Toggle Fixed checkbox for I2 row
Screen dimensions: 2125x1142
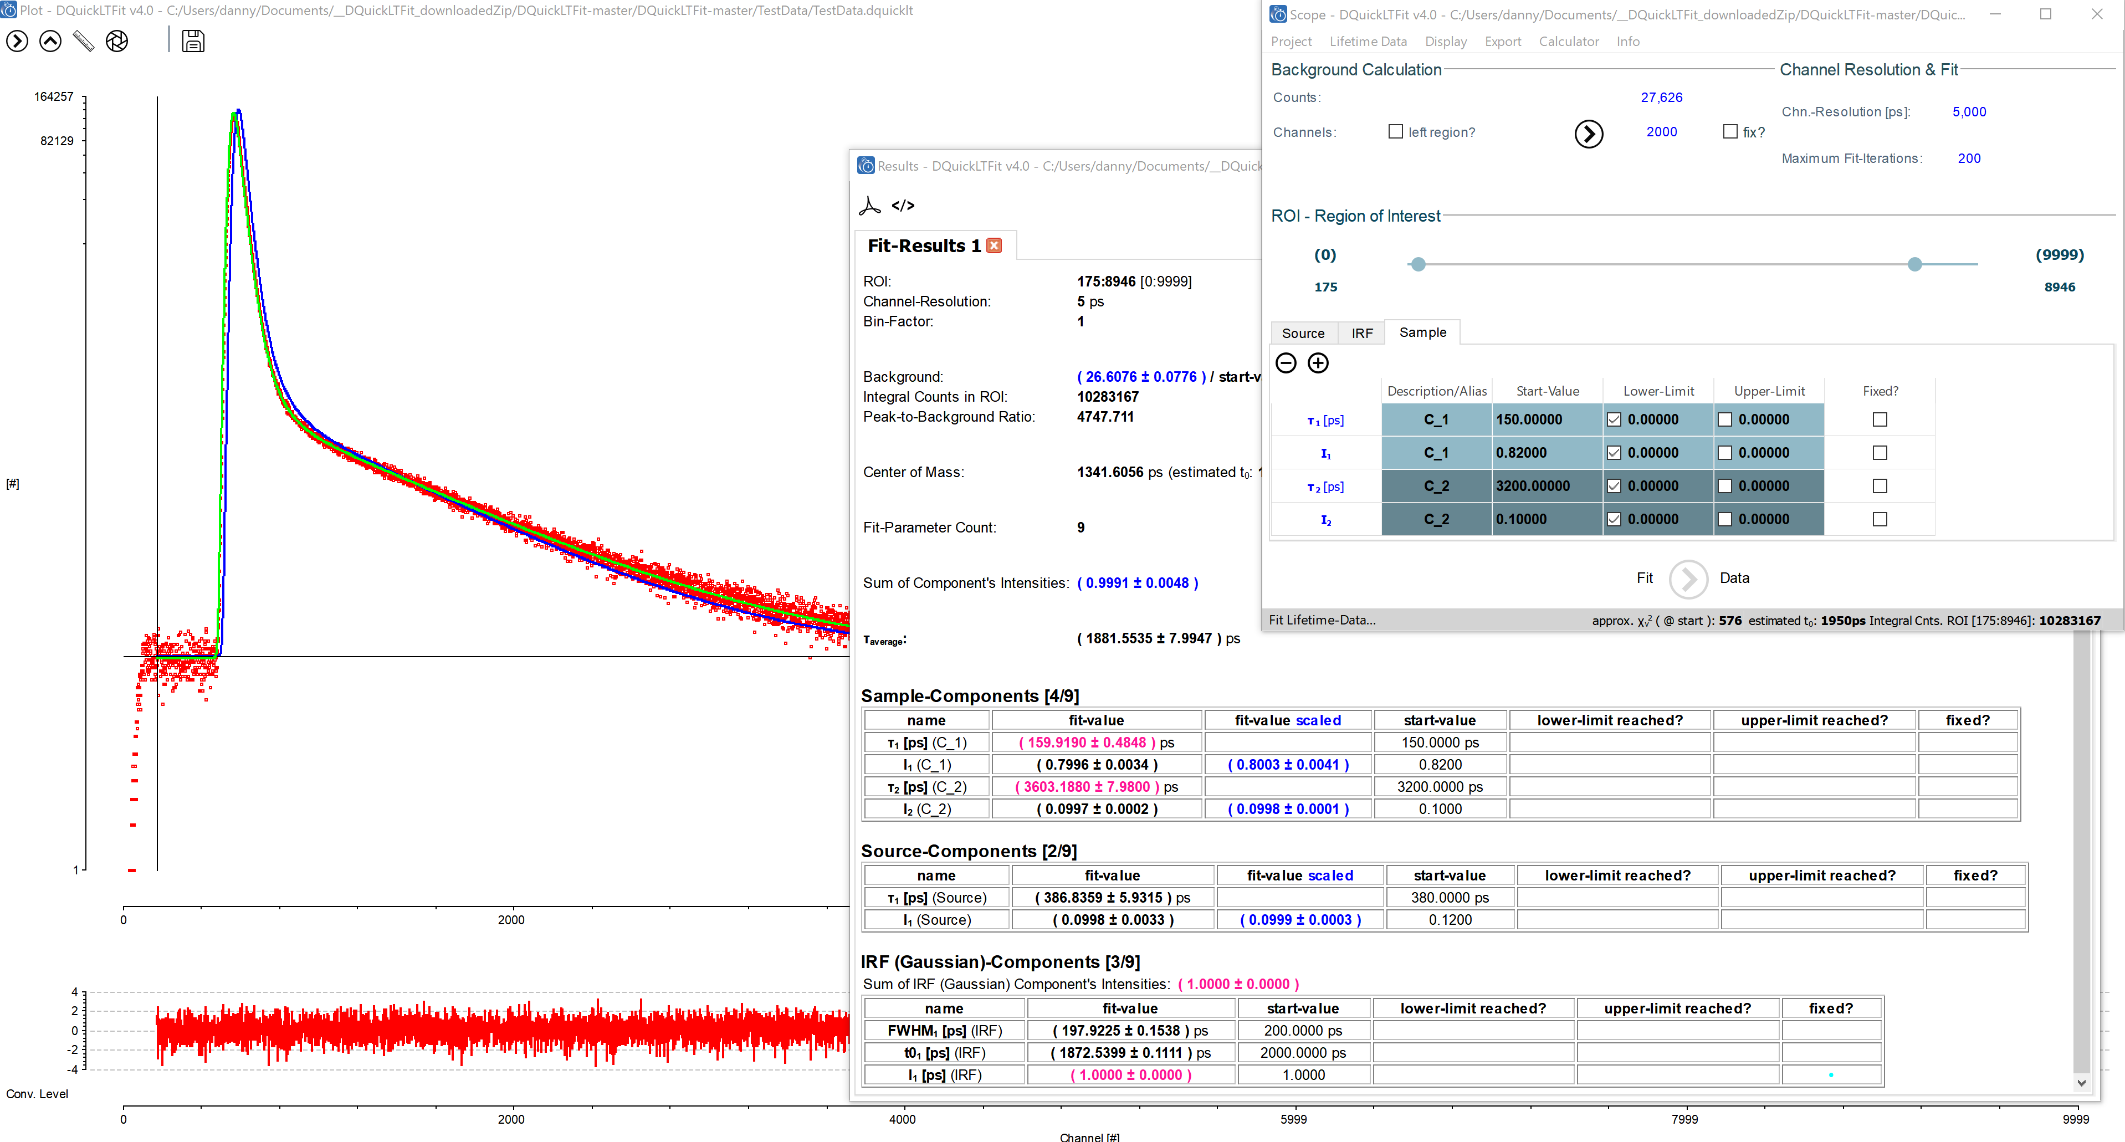coord(1880,520)
